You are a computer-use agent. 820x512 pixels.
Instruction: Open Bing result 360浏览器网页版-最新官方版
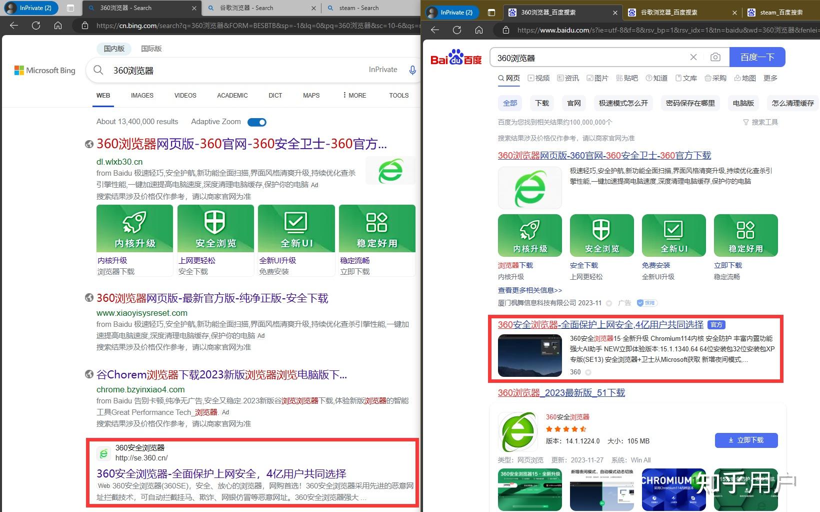tap(212, 298)
